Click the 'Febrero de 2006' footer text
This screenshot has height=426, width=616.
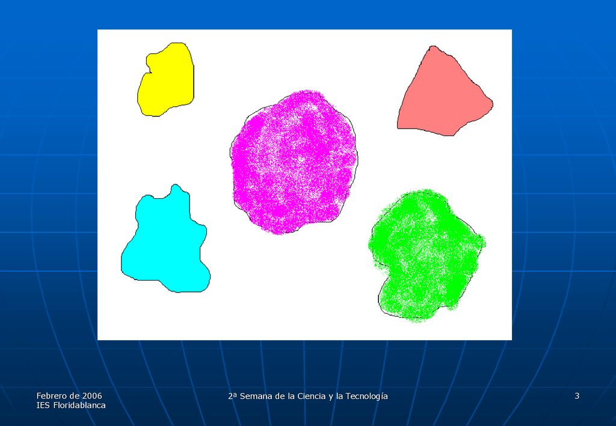point(69,395)
